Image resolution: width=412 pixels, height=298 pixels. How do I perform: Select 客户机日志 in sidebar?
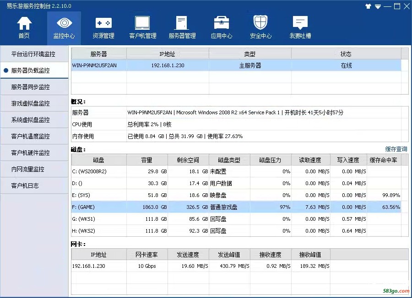point(34,186)
